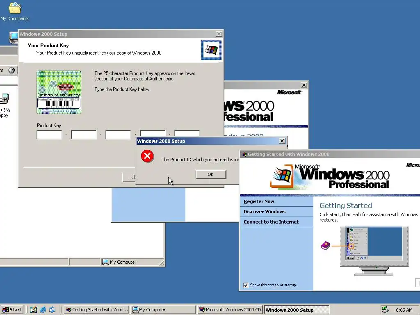Screen dimensions: 420x315
Task: Open Discover Windows in Getting Started
Action: pyautogui.click(x=265, y=212)
